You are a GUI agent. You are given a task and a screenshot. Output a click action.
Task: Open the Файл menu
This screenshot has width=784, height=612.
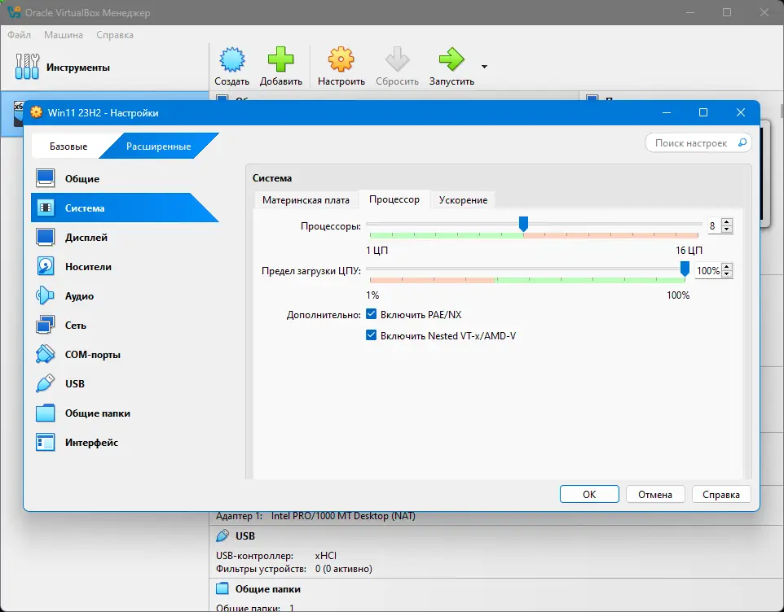coord(19,35)
